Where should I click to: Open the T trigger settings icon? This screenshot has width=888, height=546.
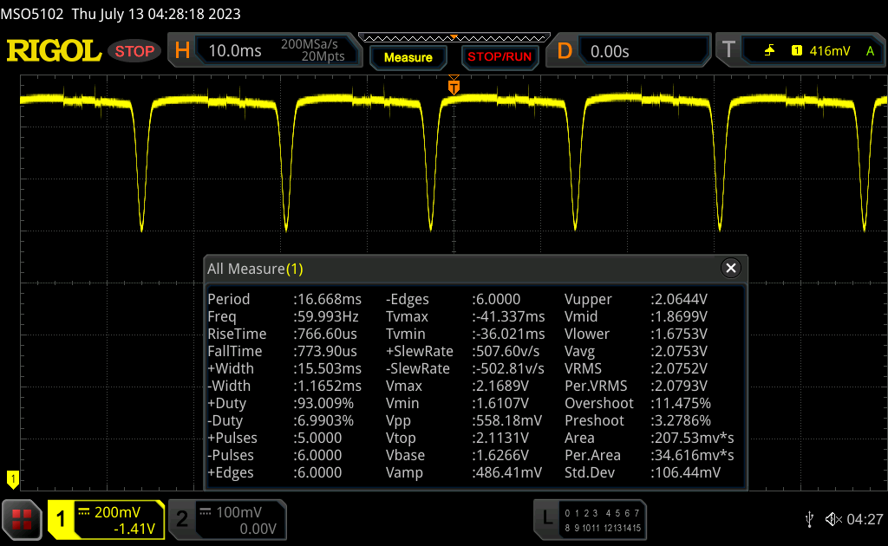pos(729,51)
